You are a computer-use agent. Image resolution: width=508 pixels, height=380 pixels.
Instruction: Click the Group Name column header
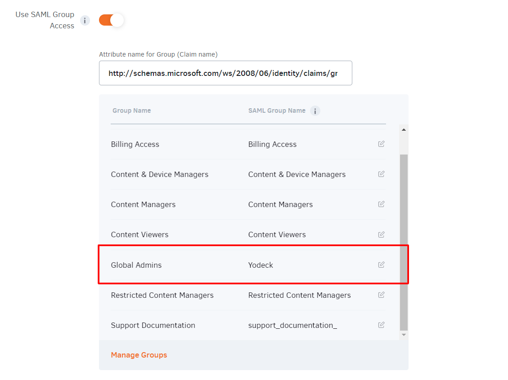pyautogui.click(x=131, y=110)
